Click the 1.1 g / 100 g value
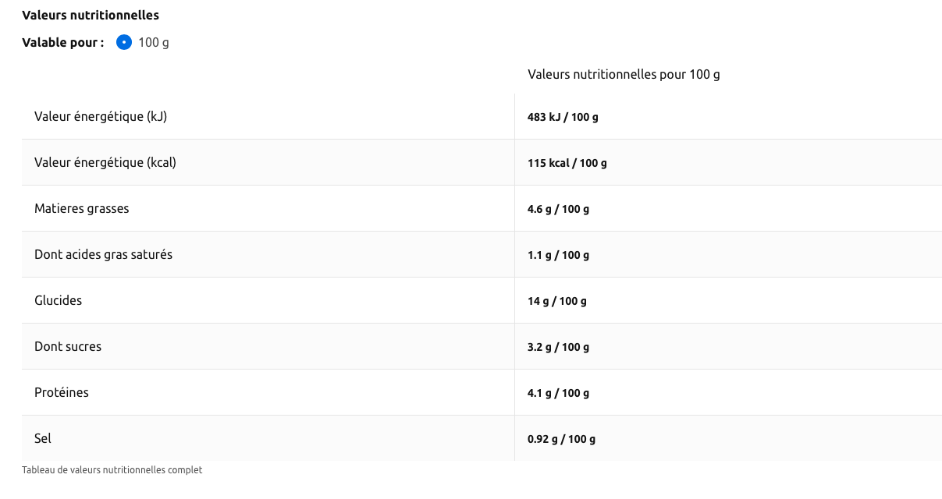The height and width of the screenshot is (499, 942). (558, 255)
